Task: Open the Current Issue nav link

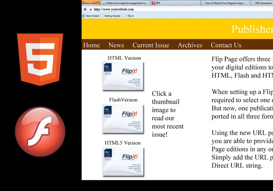Action: (x=151, y=45)
